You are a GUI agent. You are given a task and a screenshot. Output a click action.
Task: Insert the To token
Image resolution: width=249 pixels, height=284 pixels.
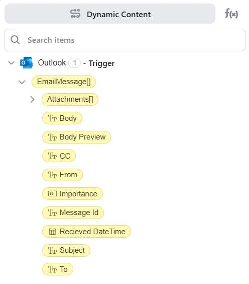(x=58, y=269)
